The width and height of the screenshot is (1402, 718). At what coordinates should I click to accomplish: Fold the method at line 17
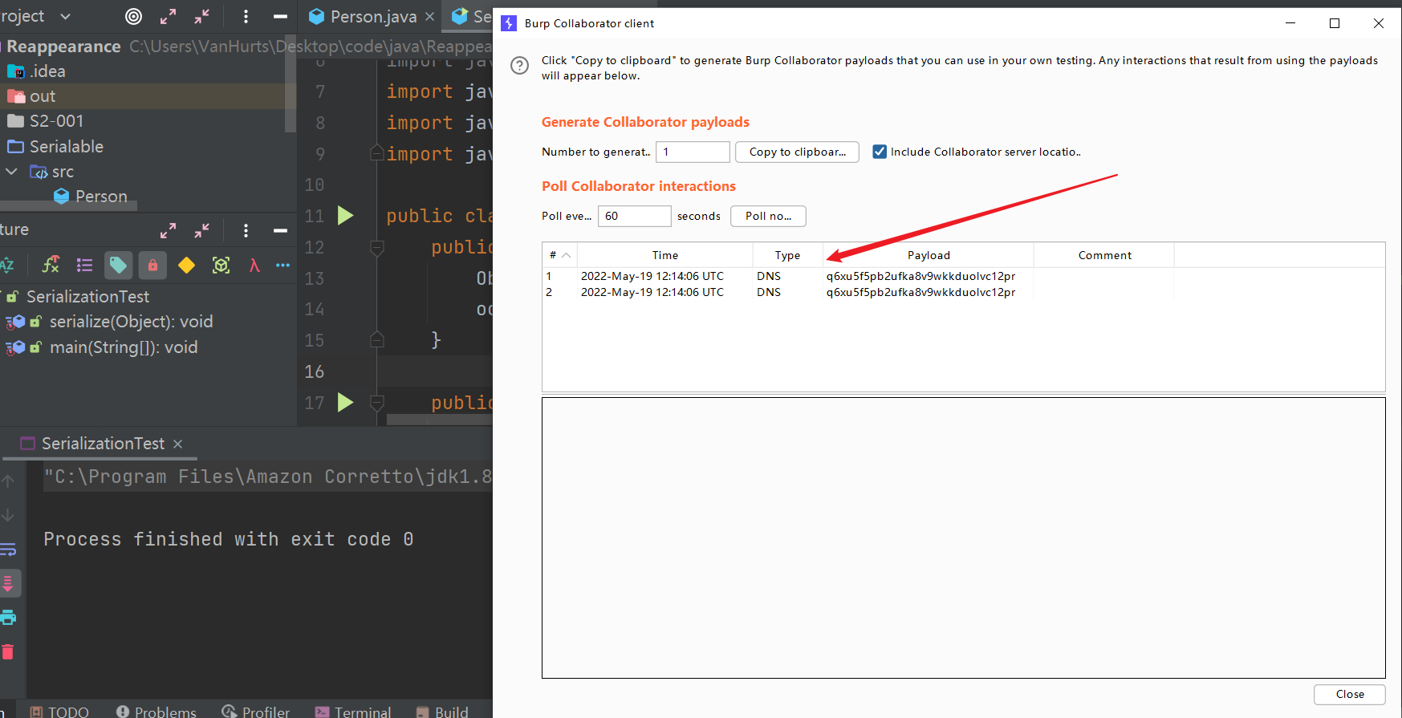pos(376,402)
